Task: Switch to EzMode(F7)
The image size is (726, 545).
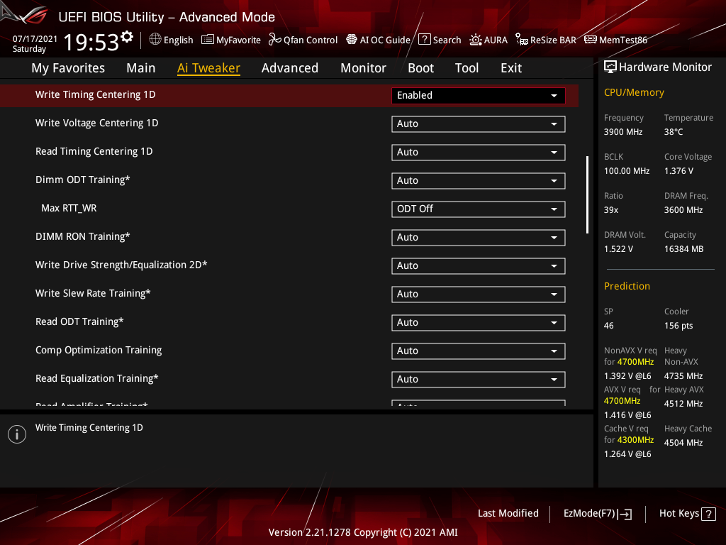Action: [597, 514]
